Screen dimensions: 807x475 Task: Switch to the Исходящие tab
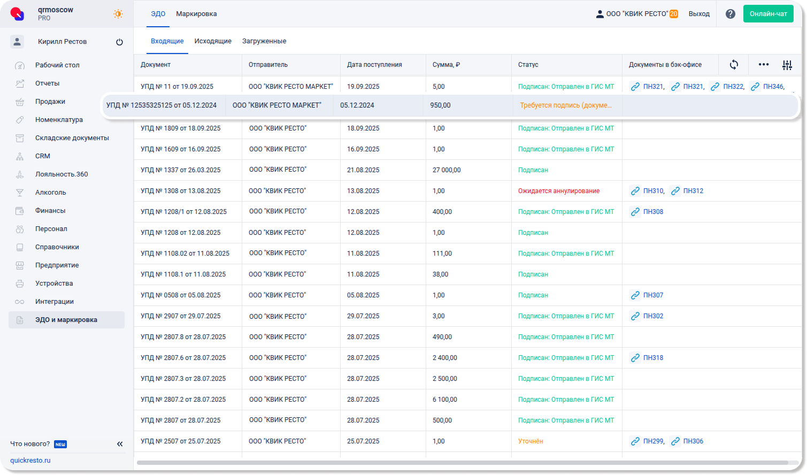(213, 41)
